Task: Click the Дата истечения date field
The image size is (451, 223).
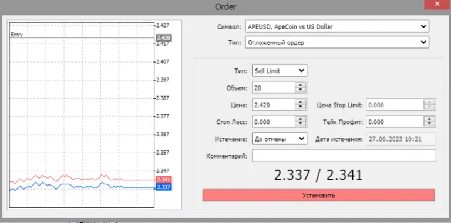Action: pos(401,139)
